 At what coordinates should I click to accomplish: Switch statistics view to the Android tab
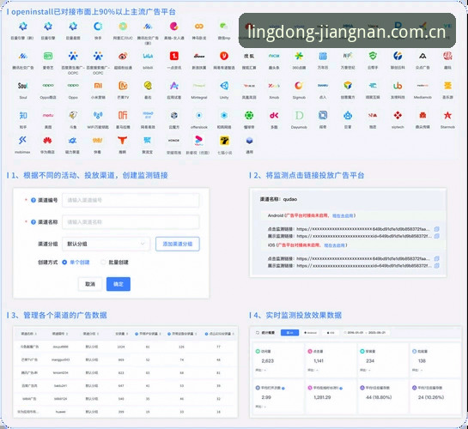click(311, 333)
